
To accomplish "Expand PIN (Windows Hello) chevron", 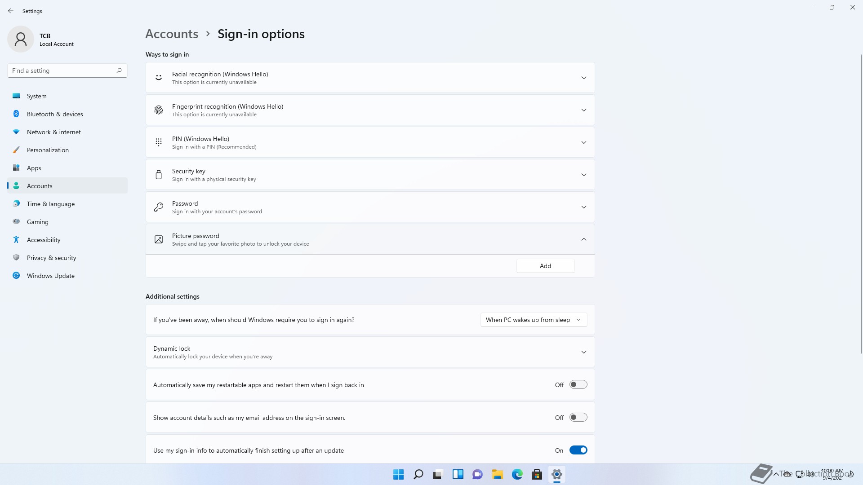I will [x=583, y=142].
